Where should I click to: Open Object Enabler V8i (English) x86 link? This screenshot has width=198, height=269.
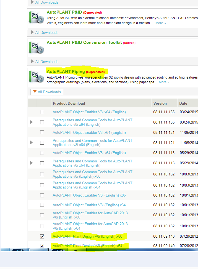point(89,195)
